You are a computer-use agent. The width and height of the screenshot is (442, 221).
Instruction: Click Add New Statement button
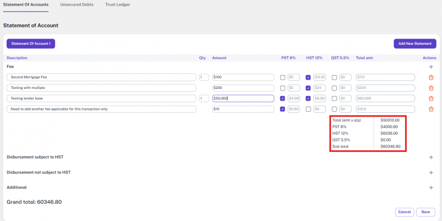pyautogui.click(x=414, y=43)
